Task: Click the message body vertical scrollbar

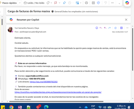Action: tap(133, 49)
